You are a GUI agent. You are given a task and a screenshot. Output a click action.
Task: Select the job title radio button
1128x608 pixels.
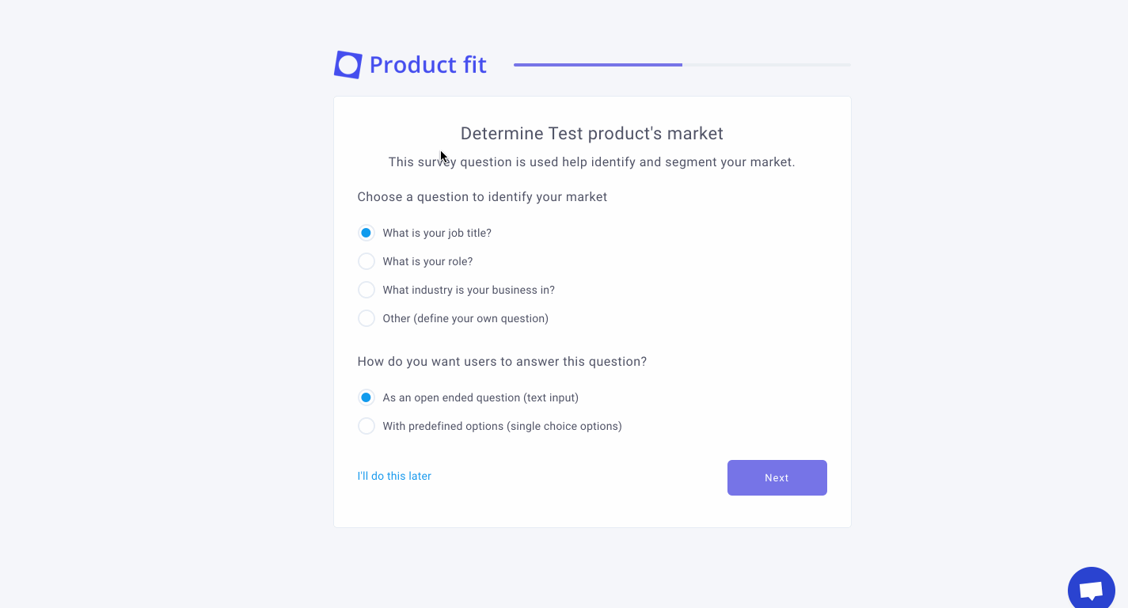366,233
